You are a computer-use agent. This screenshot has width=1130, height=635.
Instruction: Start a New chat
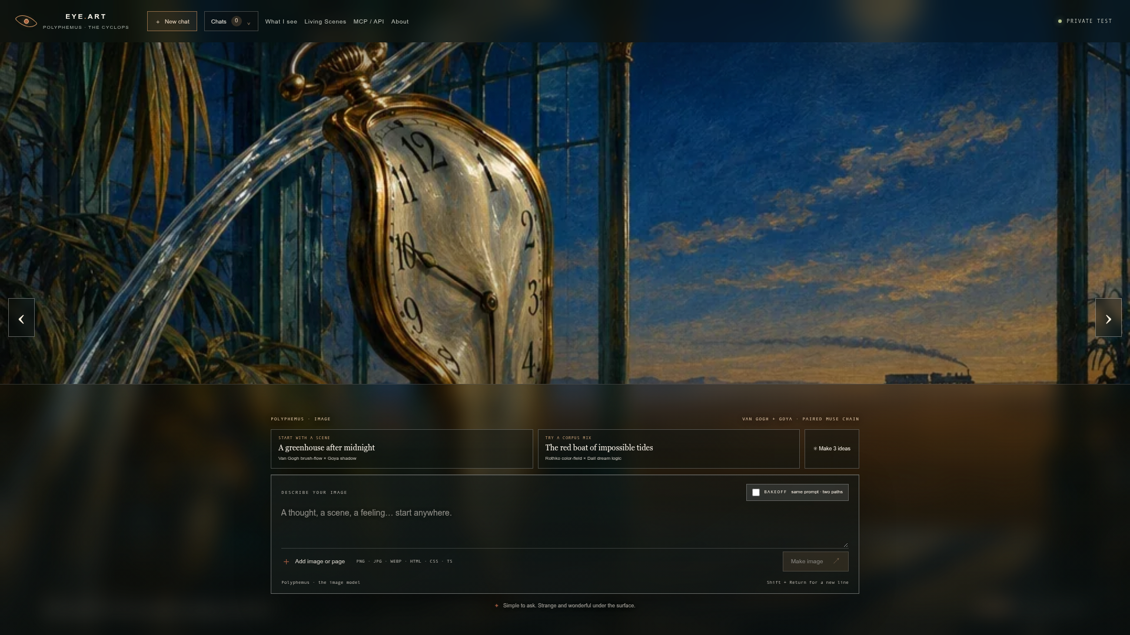172,21
